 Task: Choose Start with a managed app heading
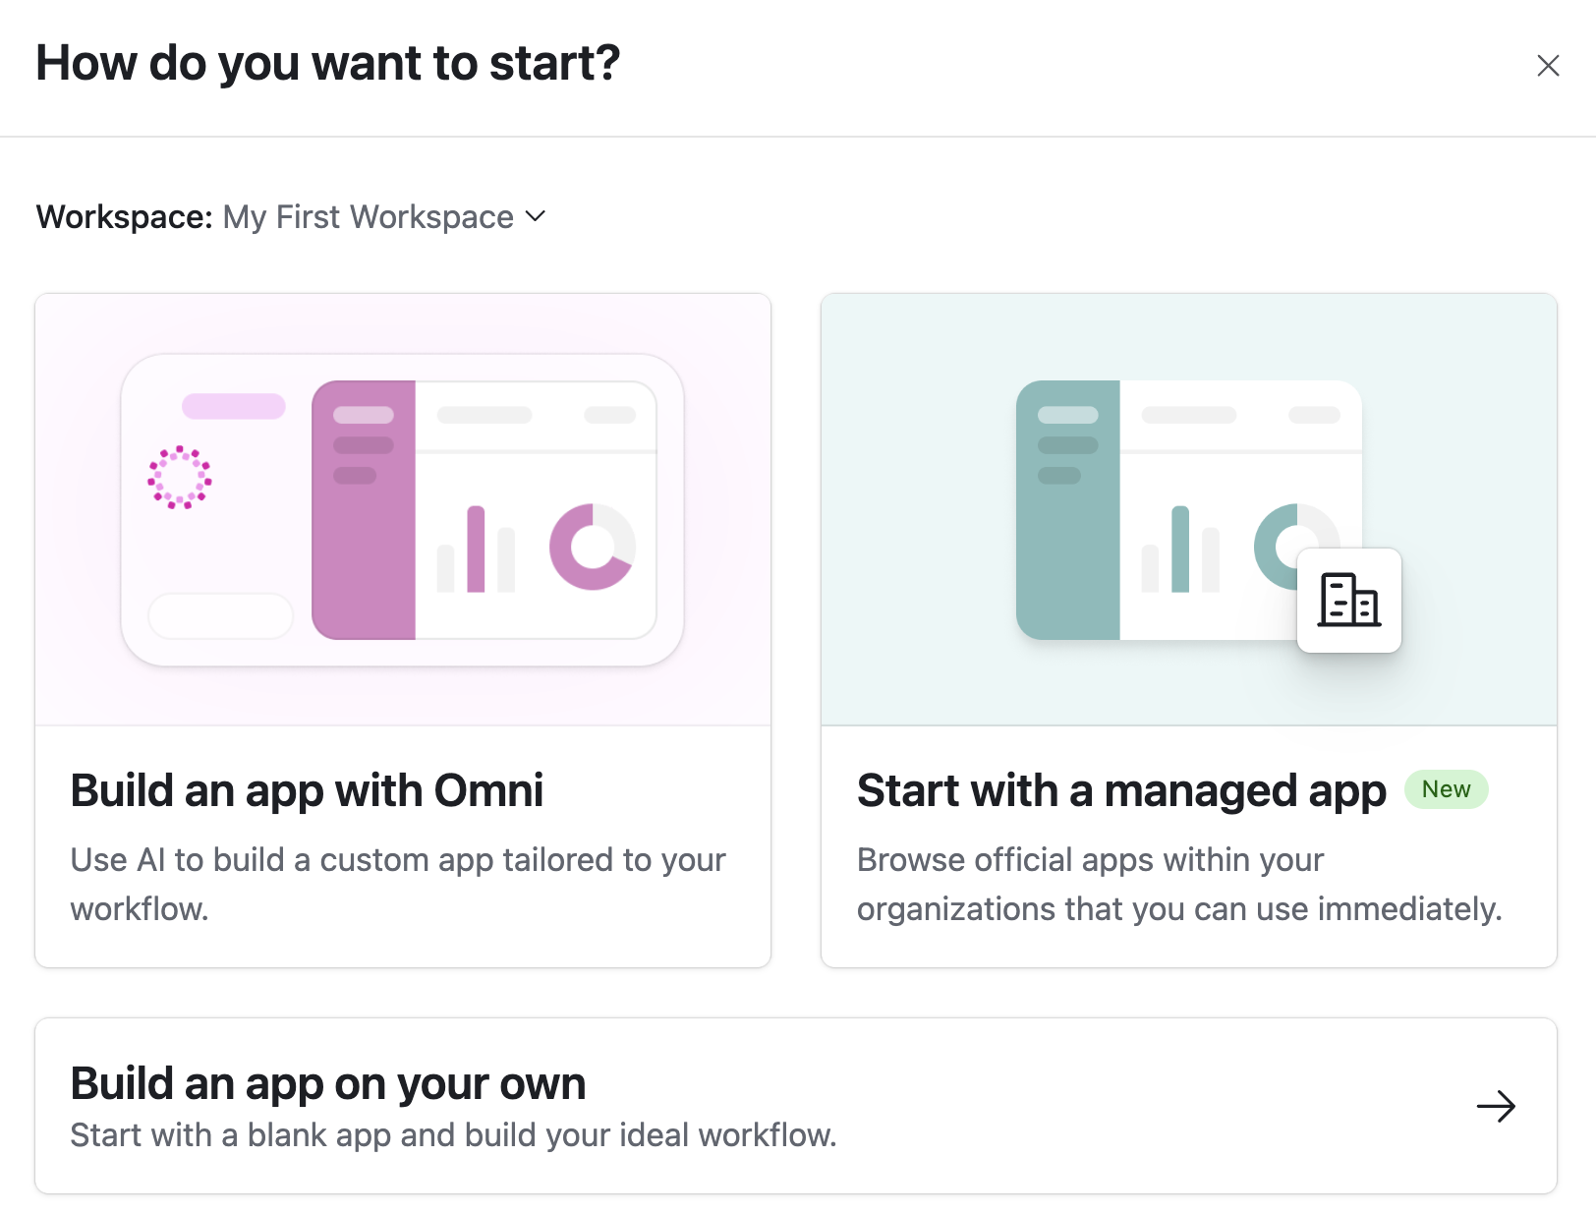coord(1121,790)
